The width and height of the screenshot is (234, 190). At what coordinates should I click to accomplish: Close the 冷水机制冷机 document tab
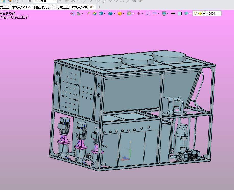(91, 7)
